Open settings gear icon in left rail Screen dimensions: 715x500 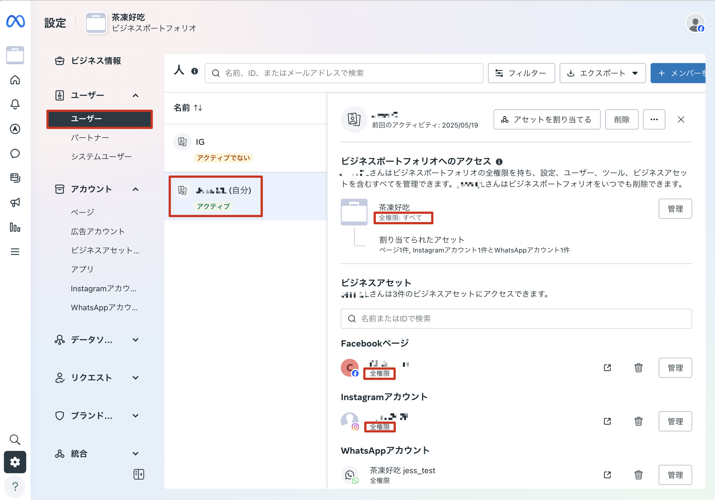coord(15,462)
